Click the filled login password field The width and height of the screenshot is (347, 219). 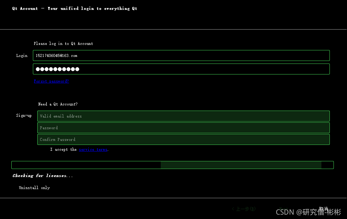181,69
